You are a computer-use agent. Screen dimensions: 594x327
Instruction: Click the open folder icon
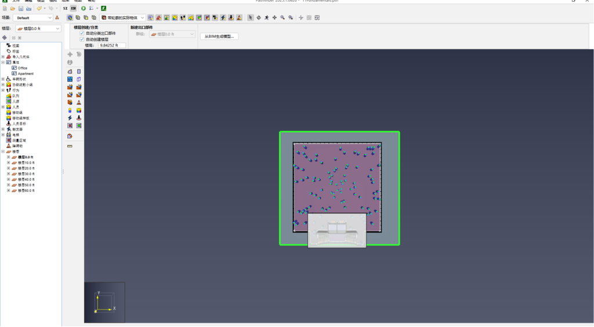(13, 9)
